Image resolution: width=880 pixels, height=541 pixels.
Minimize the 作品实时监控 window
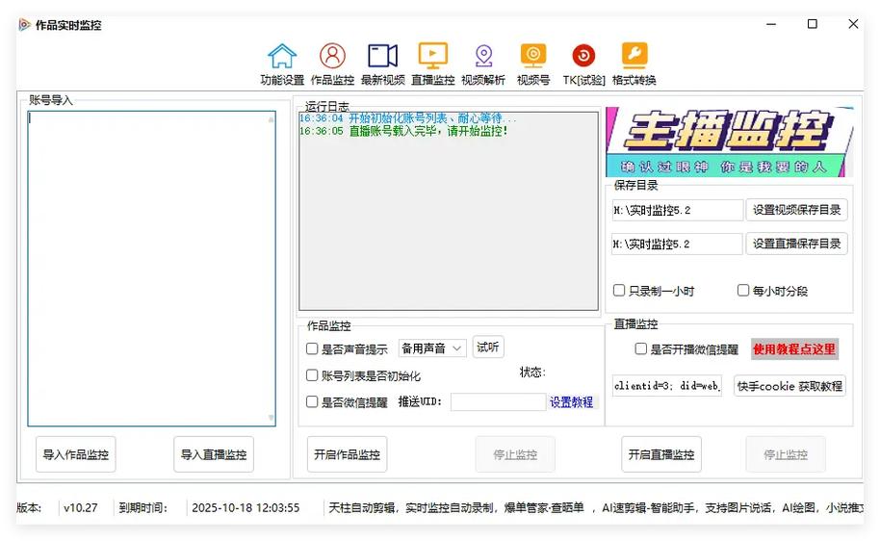(x=771, y=24)
